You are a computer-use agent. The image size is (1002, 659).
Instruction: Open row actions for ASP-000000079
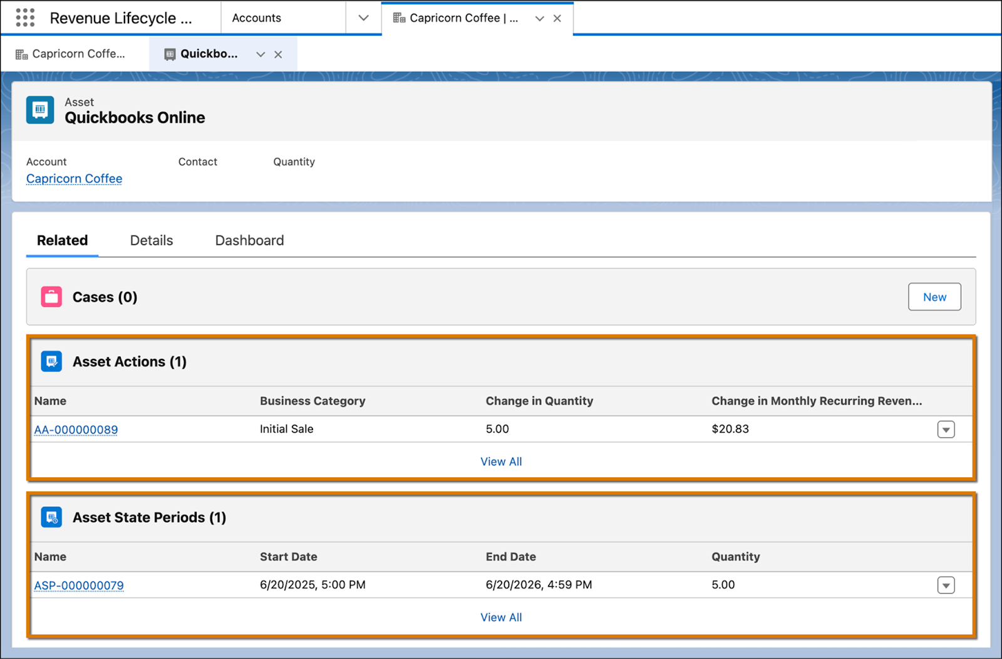point(946,585)
